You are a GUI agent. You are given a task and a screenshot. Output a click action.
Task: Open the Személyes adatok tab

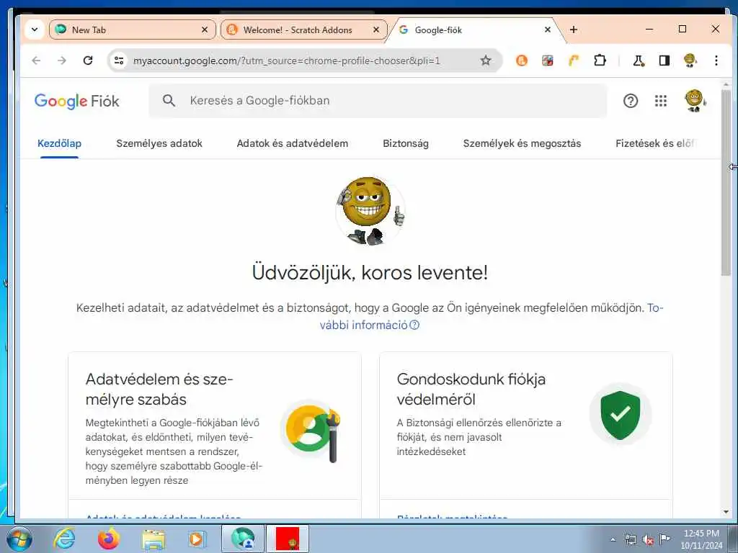pos(159,143)
